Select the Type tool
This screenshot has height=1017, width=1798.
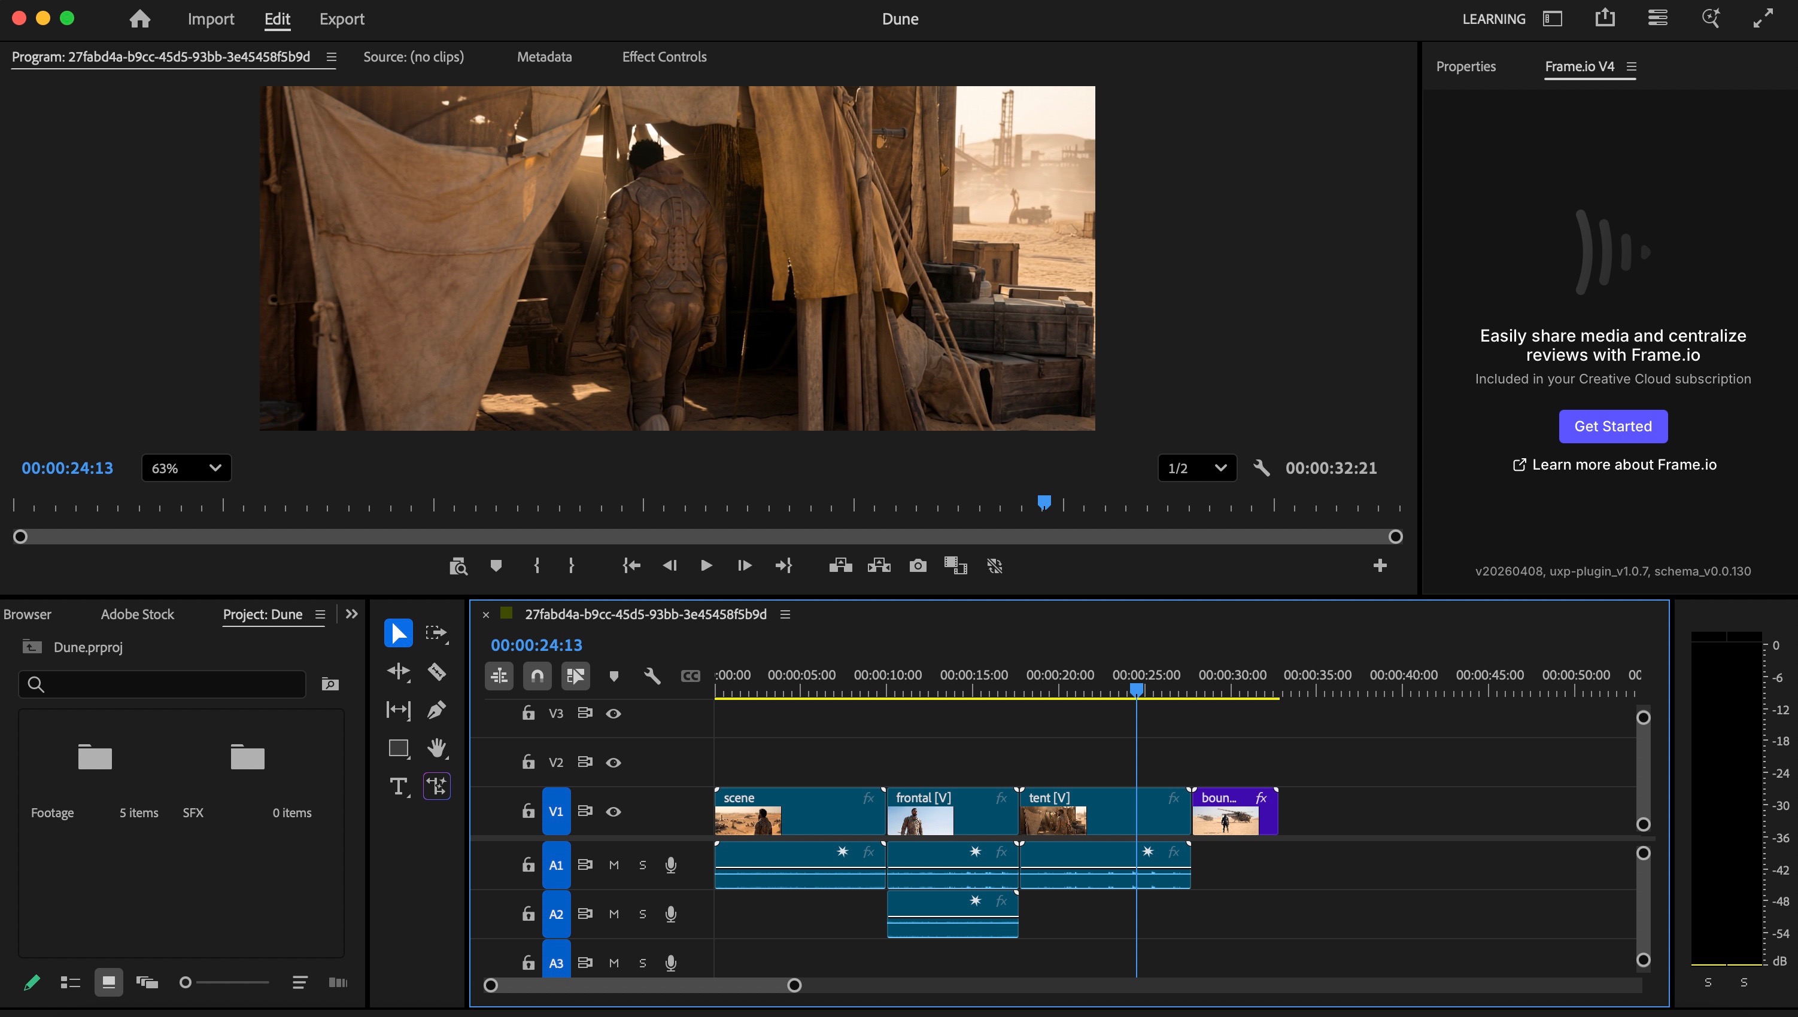pos(398,787)
